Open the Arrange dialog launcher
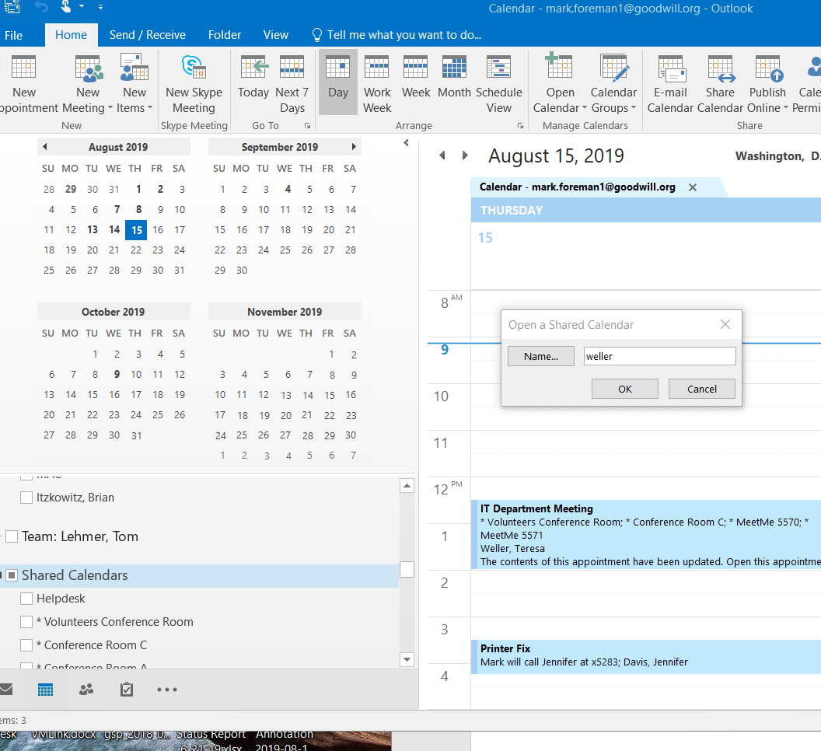Screen dimensions: 821x751 tap(520, 126)
